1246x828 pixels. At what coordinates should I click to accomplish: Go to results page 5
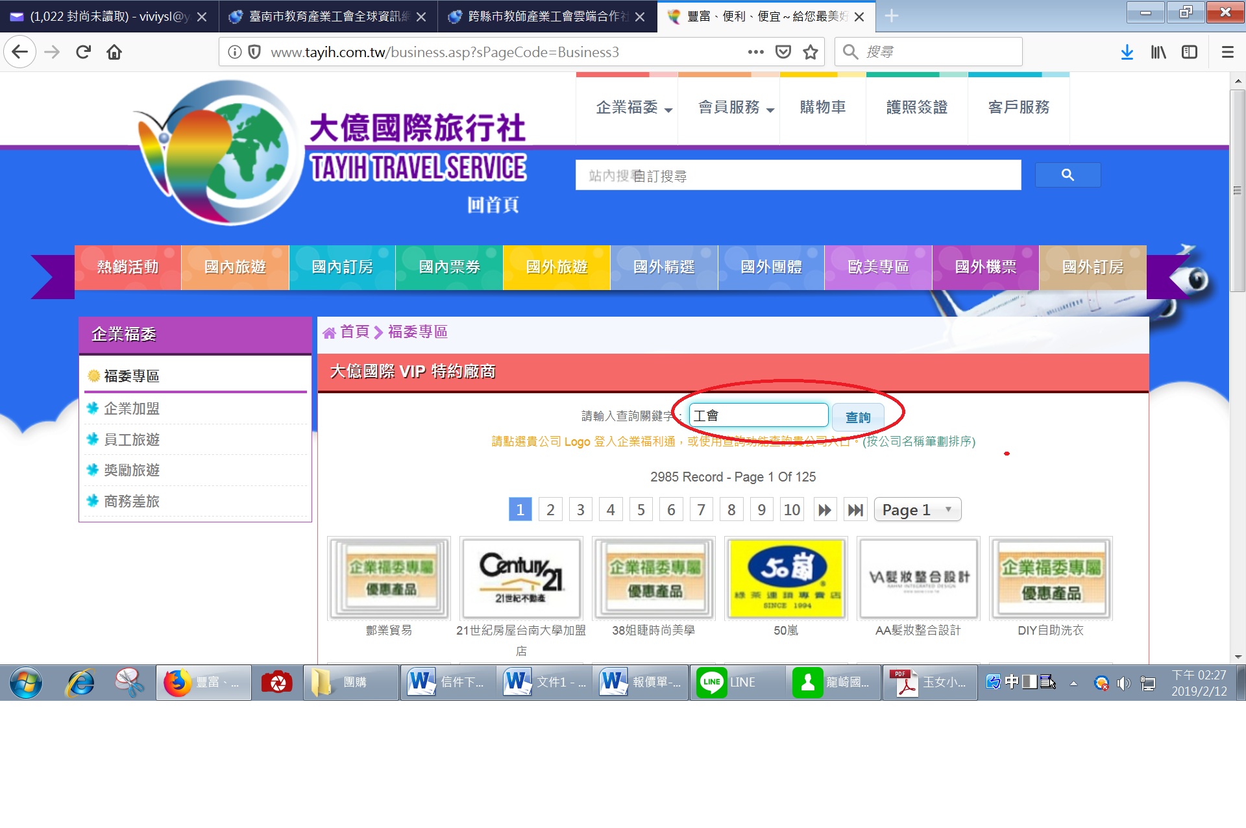641,510
